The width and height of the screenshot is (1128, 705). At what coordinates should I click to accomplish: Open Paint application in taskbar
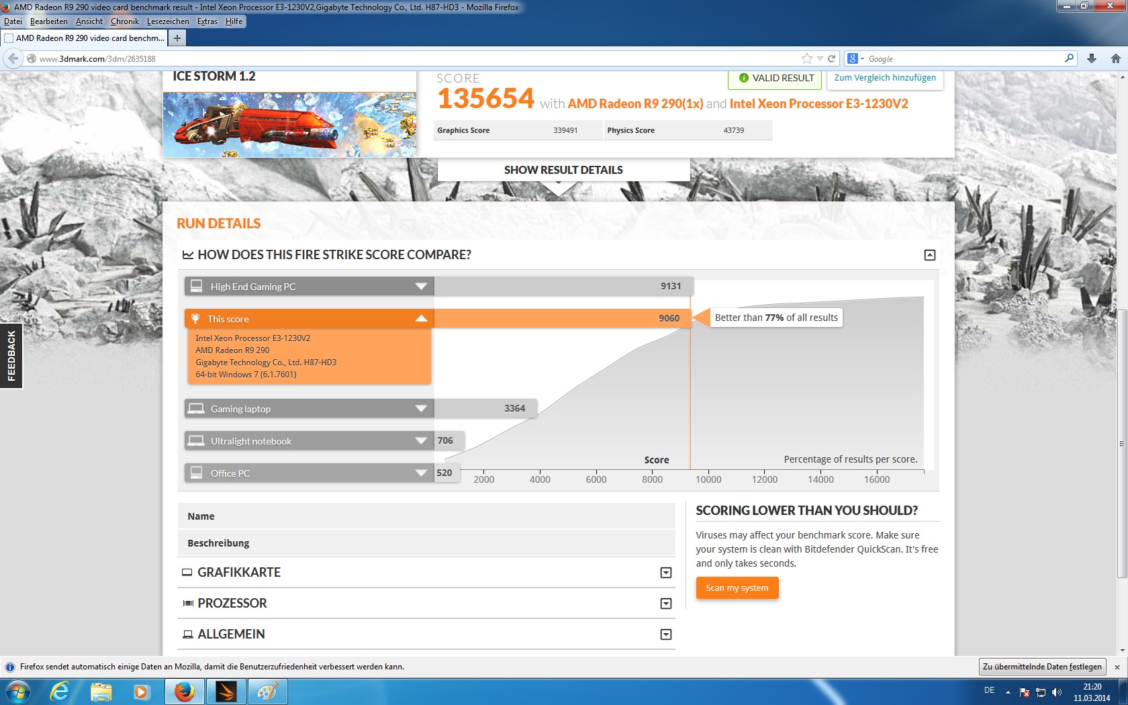pos(268,692)
